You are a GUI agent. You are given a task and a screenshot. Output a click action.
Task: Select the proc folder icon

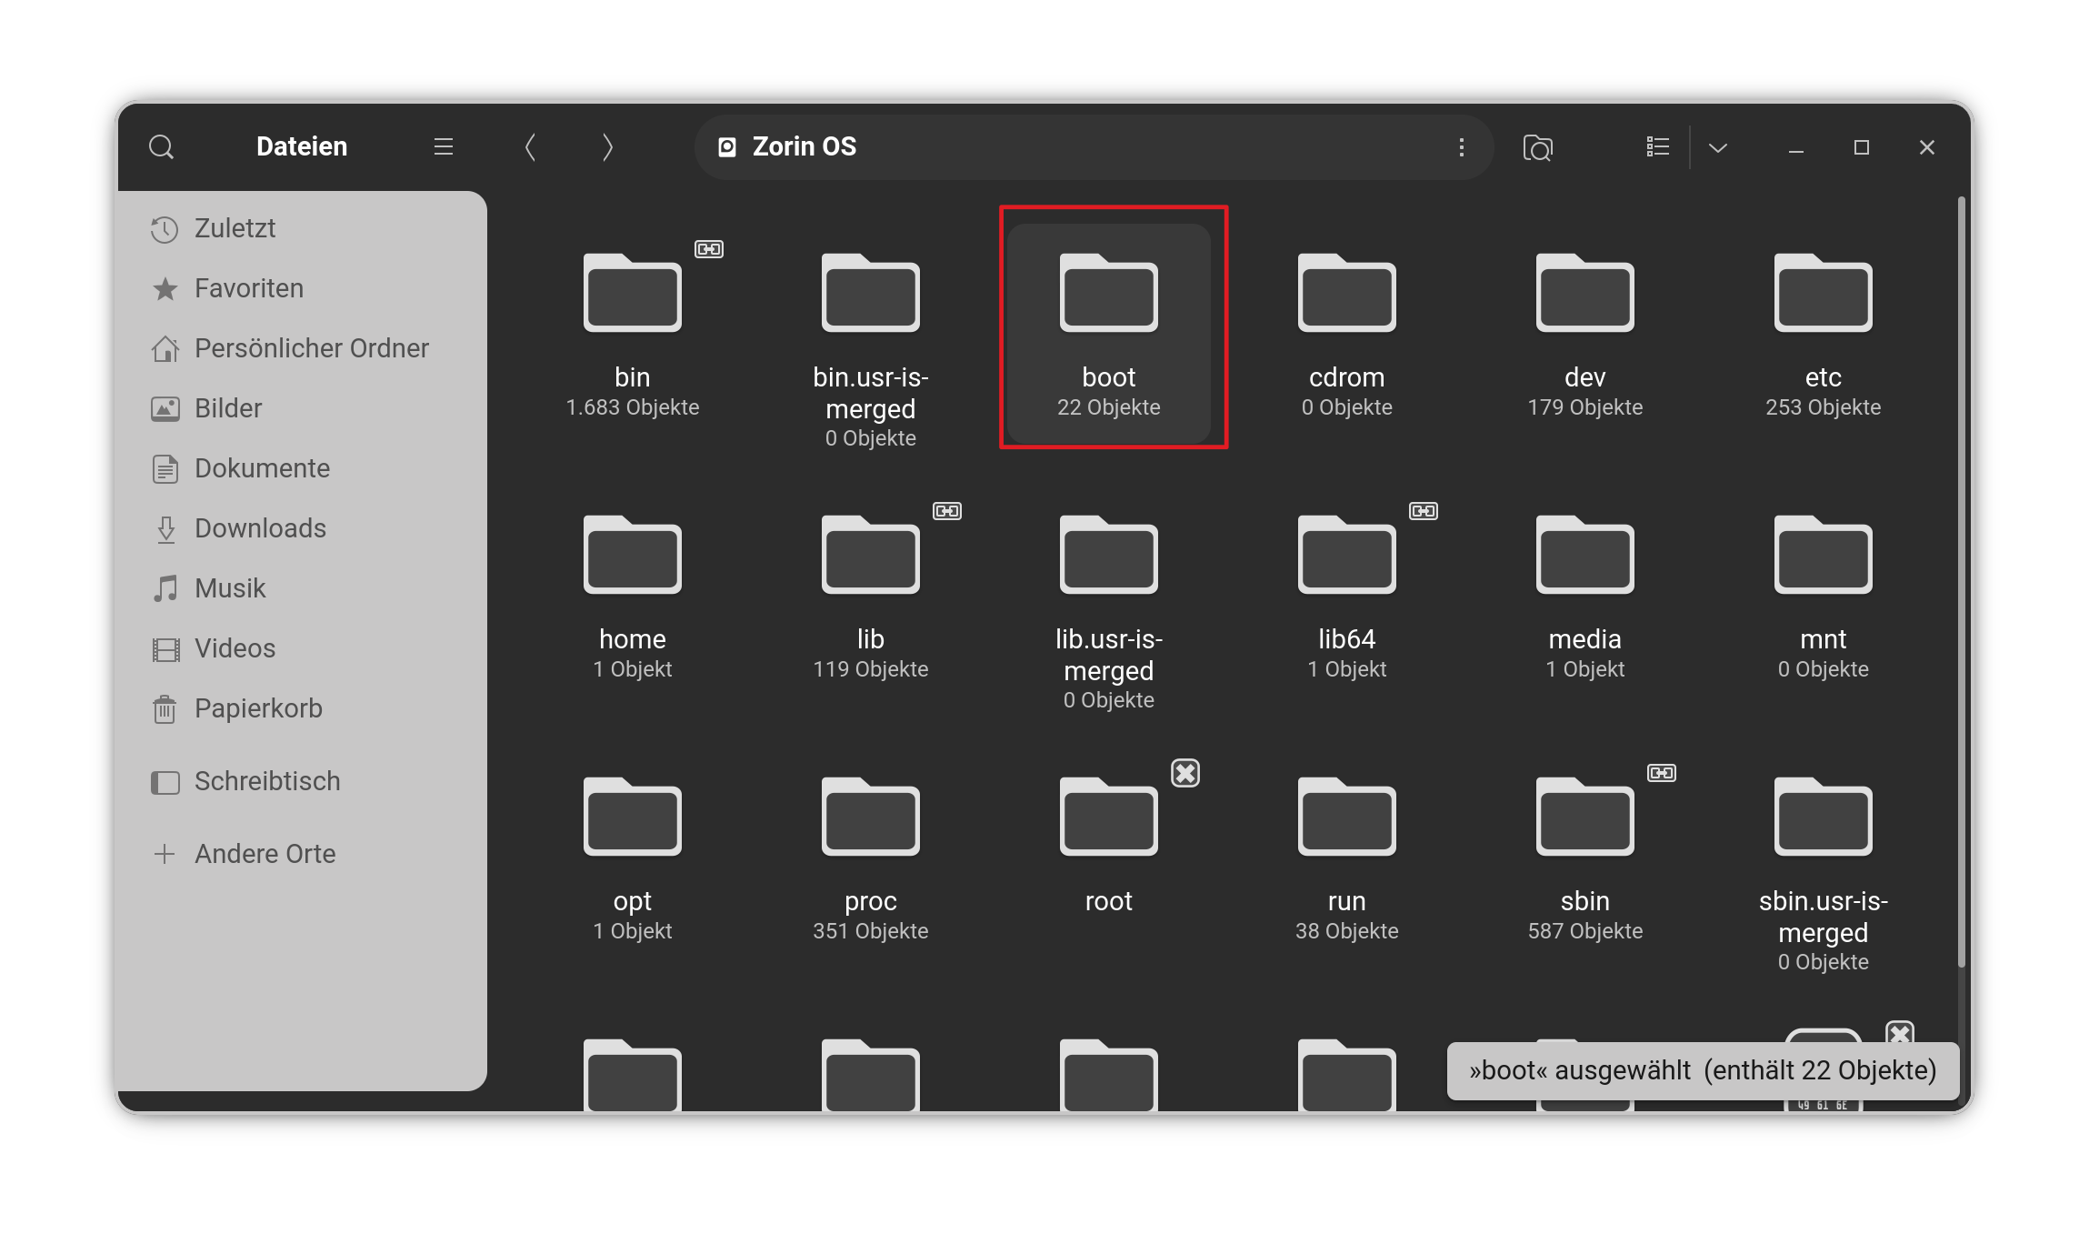[x=871, y=817]
